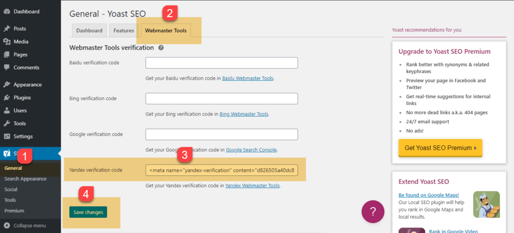Open the Bing Webmaster Tools link
This screenshot has width=514, height=233.
tap(244, 114)
